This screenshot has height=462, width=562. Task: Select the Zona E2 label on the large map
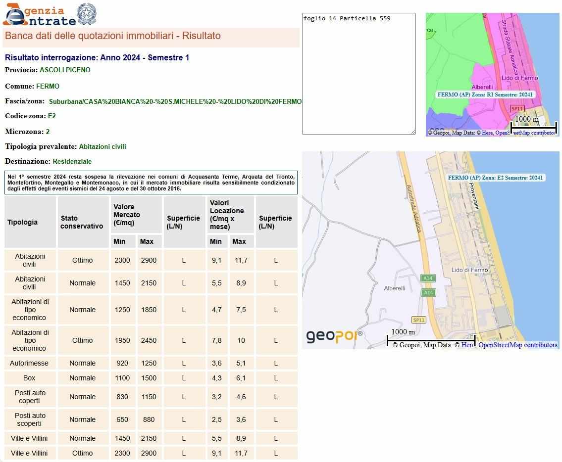point(495,178)
